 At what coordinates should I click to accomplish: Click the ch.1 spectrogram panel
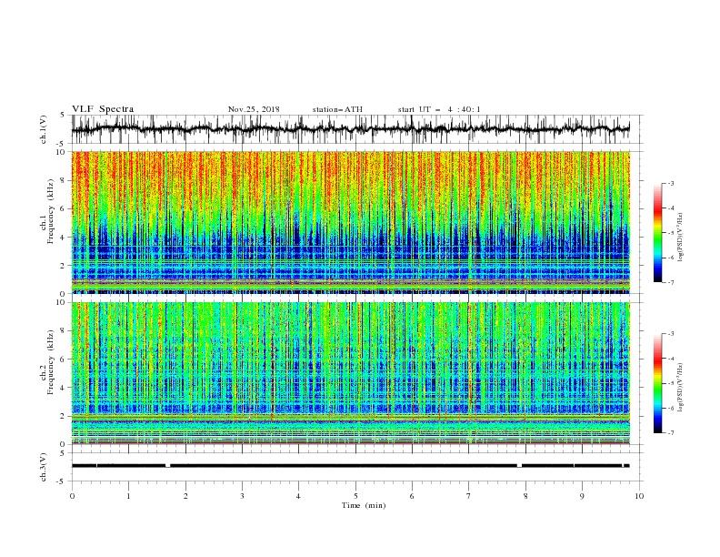click(350, 222)
